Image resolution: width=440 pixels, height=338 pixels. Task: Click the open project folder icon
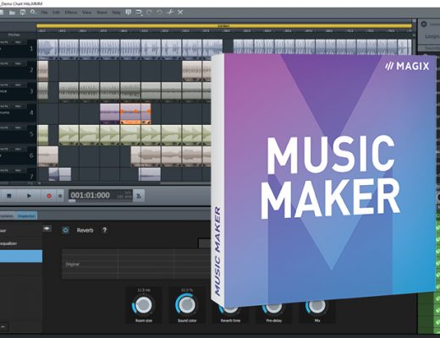12,13
